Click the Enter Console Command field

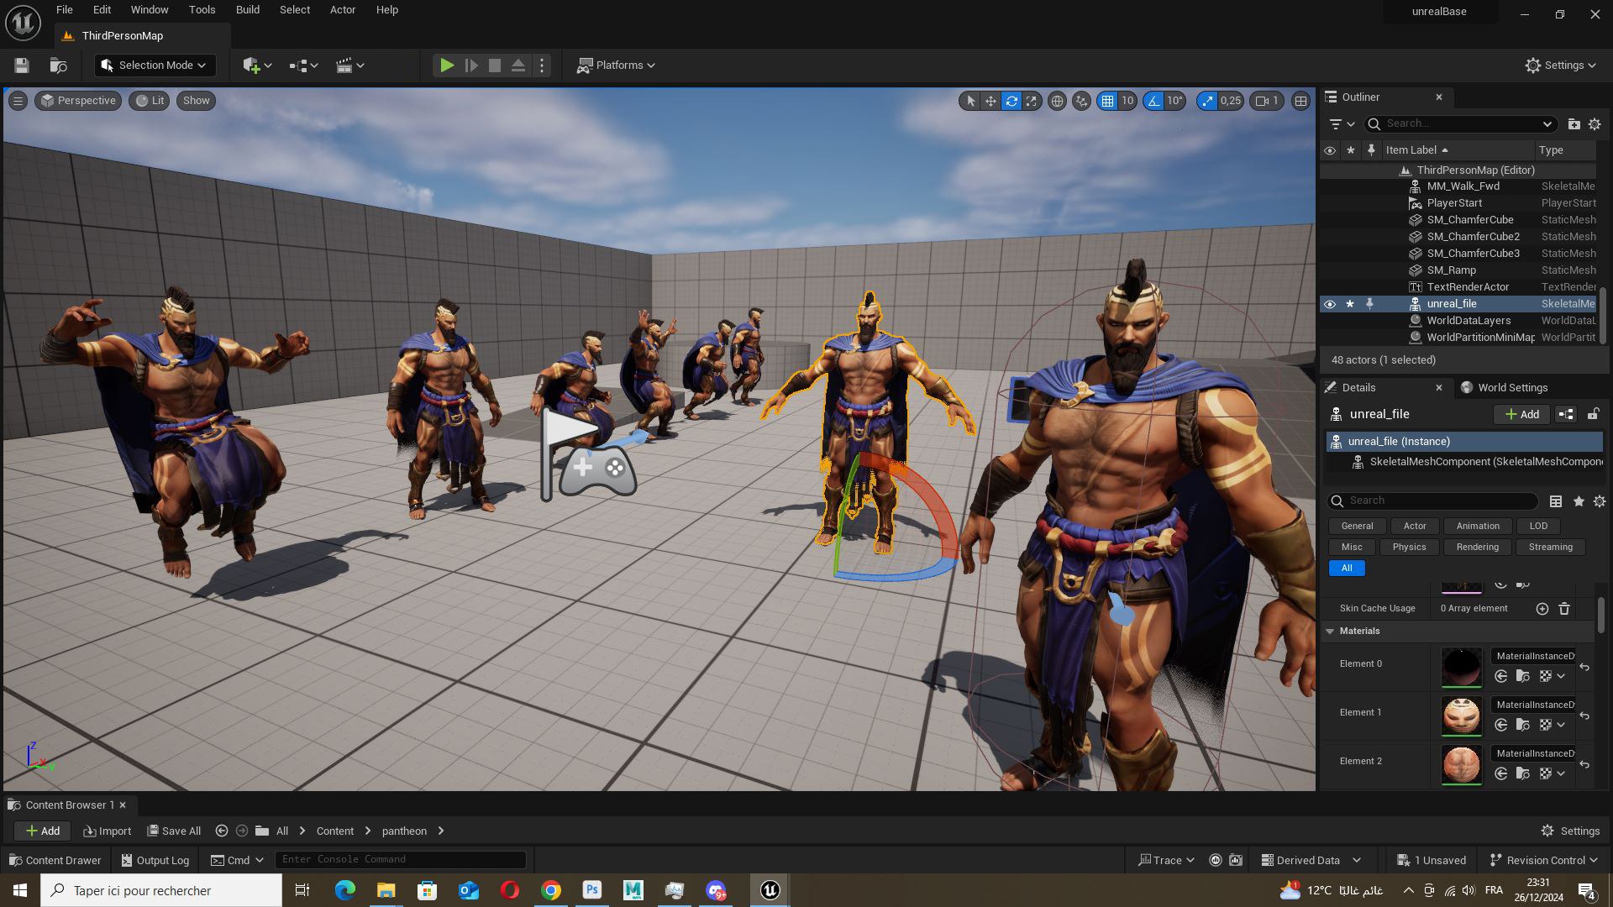[x=401, y=860]
